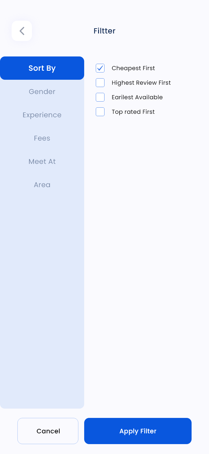Click the Filtter page title
Screen dimensions: 209x454
click(x=105, y=31)
